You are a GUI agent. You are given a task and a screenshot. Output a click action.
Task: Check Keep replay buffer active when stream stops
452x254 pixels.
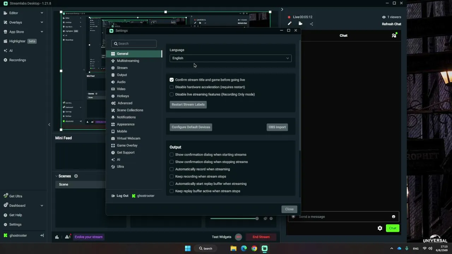click(172, 191)
